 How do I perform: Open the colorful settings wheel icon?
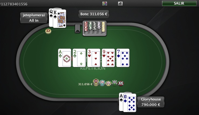tap(105, 3)
